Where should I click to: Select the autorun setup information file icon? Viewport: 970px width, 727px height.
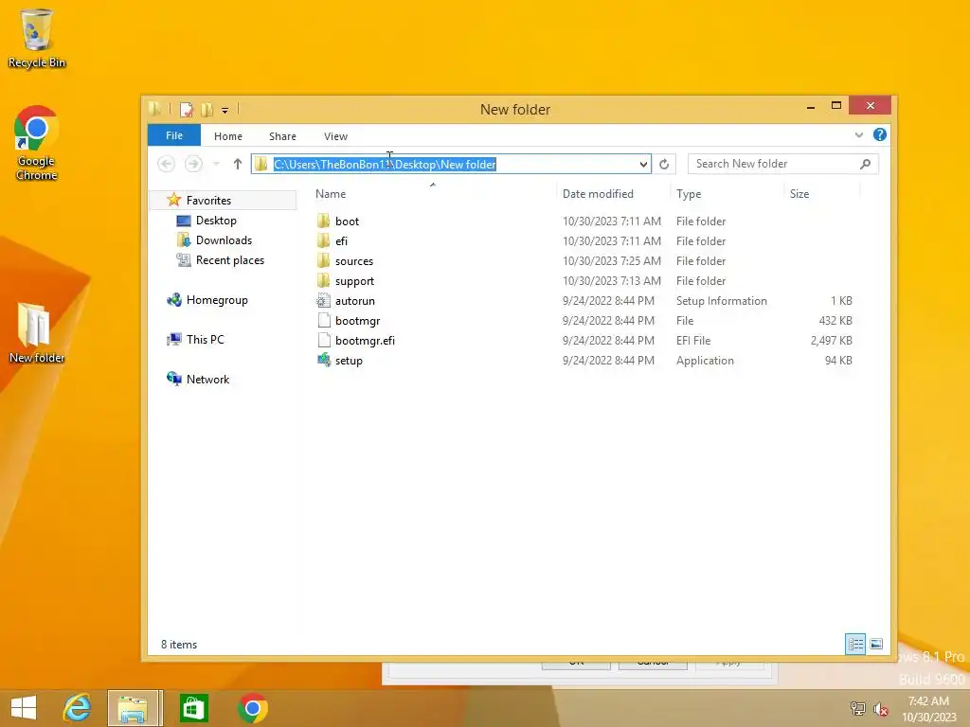pos(324,300)
